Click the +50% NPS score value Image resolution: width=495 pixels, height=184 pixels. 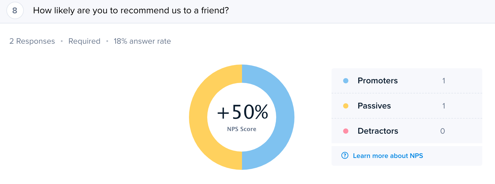point(243,112)
